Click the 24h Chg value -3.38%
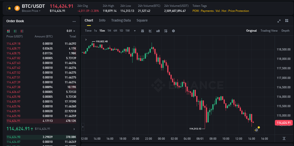This screenshot has width=294, height=146. [95, 11]
